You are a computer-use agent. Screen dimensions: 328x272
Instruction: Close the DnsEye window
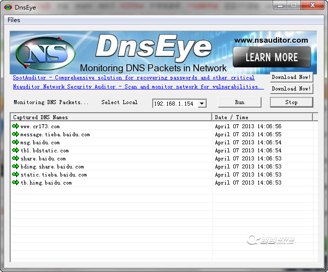click(x=312, y=5)
